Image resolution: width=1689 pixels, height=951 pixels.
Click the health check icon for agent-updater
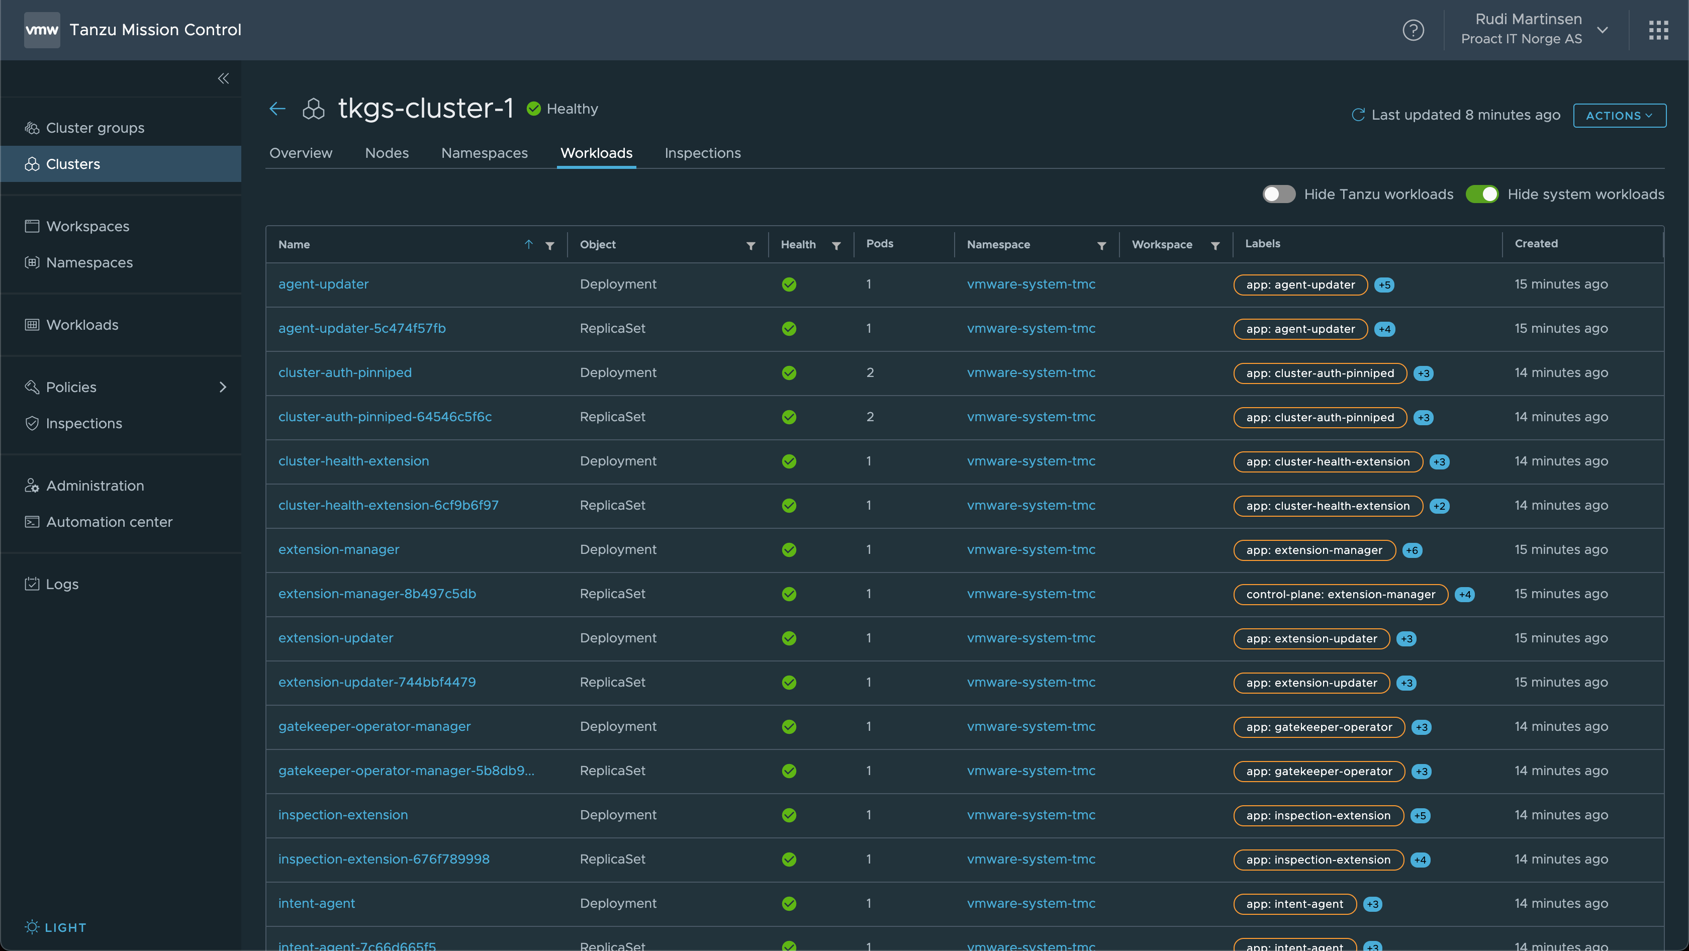click(789, 284)
